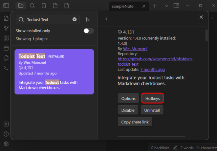Open quick switcher icon in ribbon
Viewport: 217px width, 151px height.
tap(6, 18)
